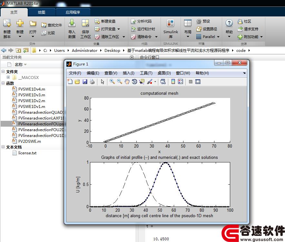Click Open File icon in Figure 1 toolbar

point(77,82)
